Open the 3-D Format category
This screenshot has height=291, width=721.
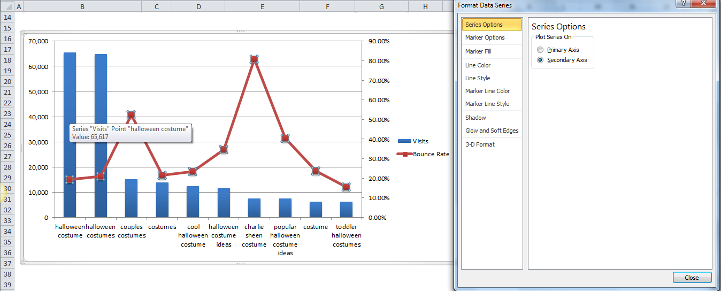click(480, 144)
